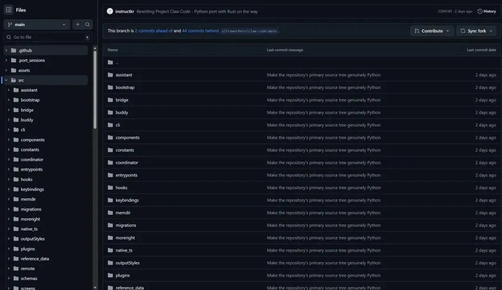Open the Contribute dropdown
Screen dimensions: 502x290
click(x=432, y=31)
